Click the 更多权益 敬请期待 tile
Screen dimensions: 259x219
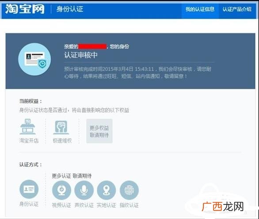coord(99,131)
